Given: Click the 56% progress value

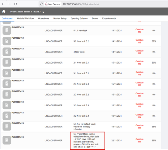Looking at the screenshot, I should (154, 127).
